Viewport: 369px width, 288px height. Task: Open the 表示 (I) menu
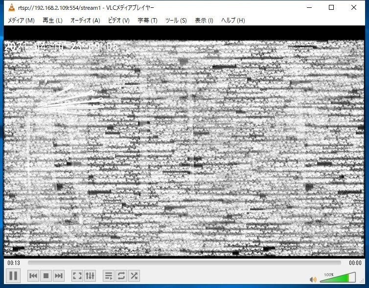(x=204, y=21)
